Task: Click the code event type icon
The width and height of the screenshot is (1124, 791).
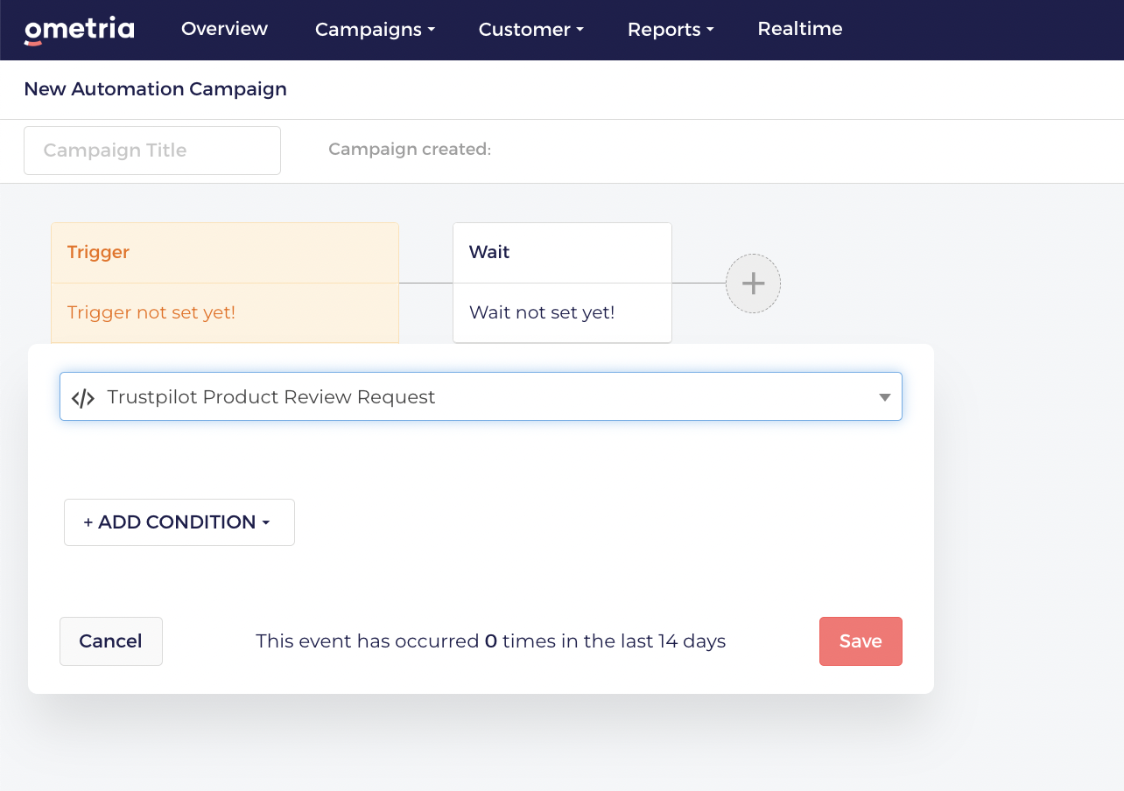Action: coord(83,396)
